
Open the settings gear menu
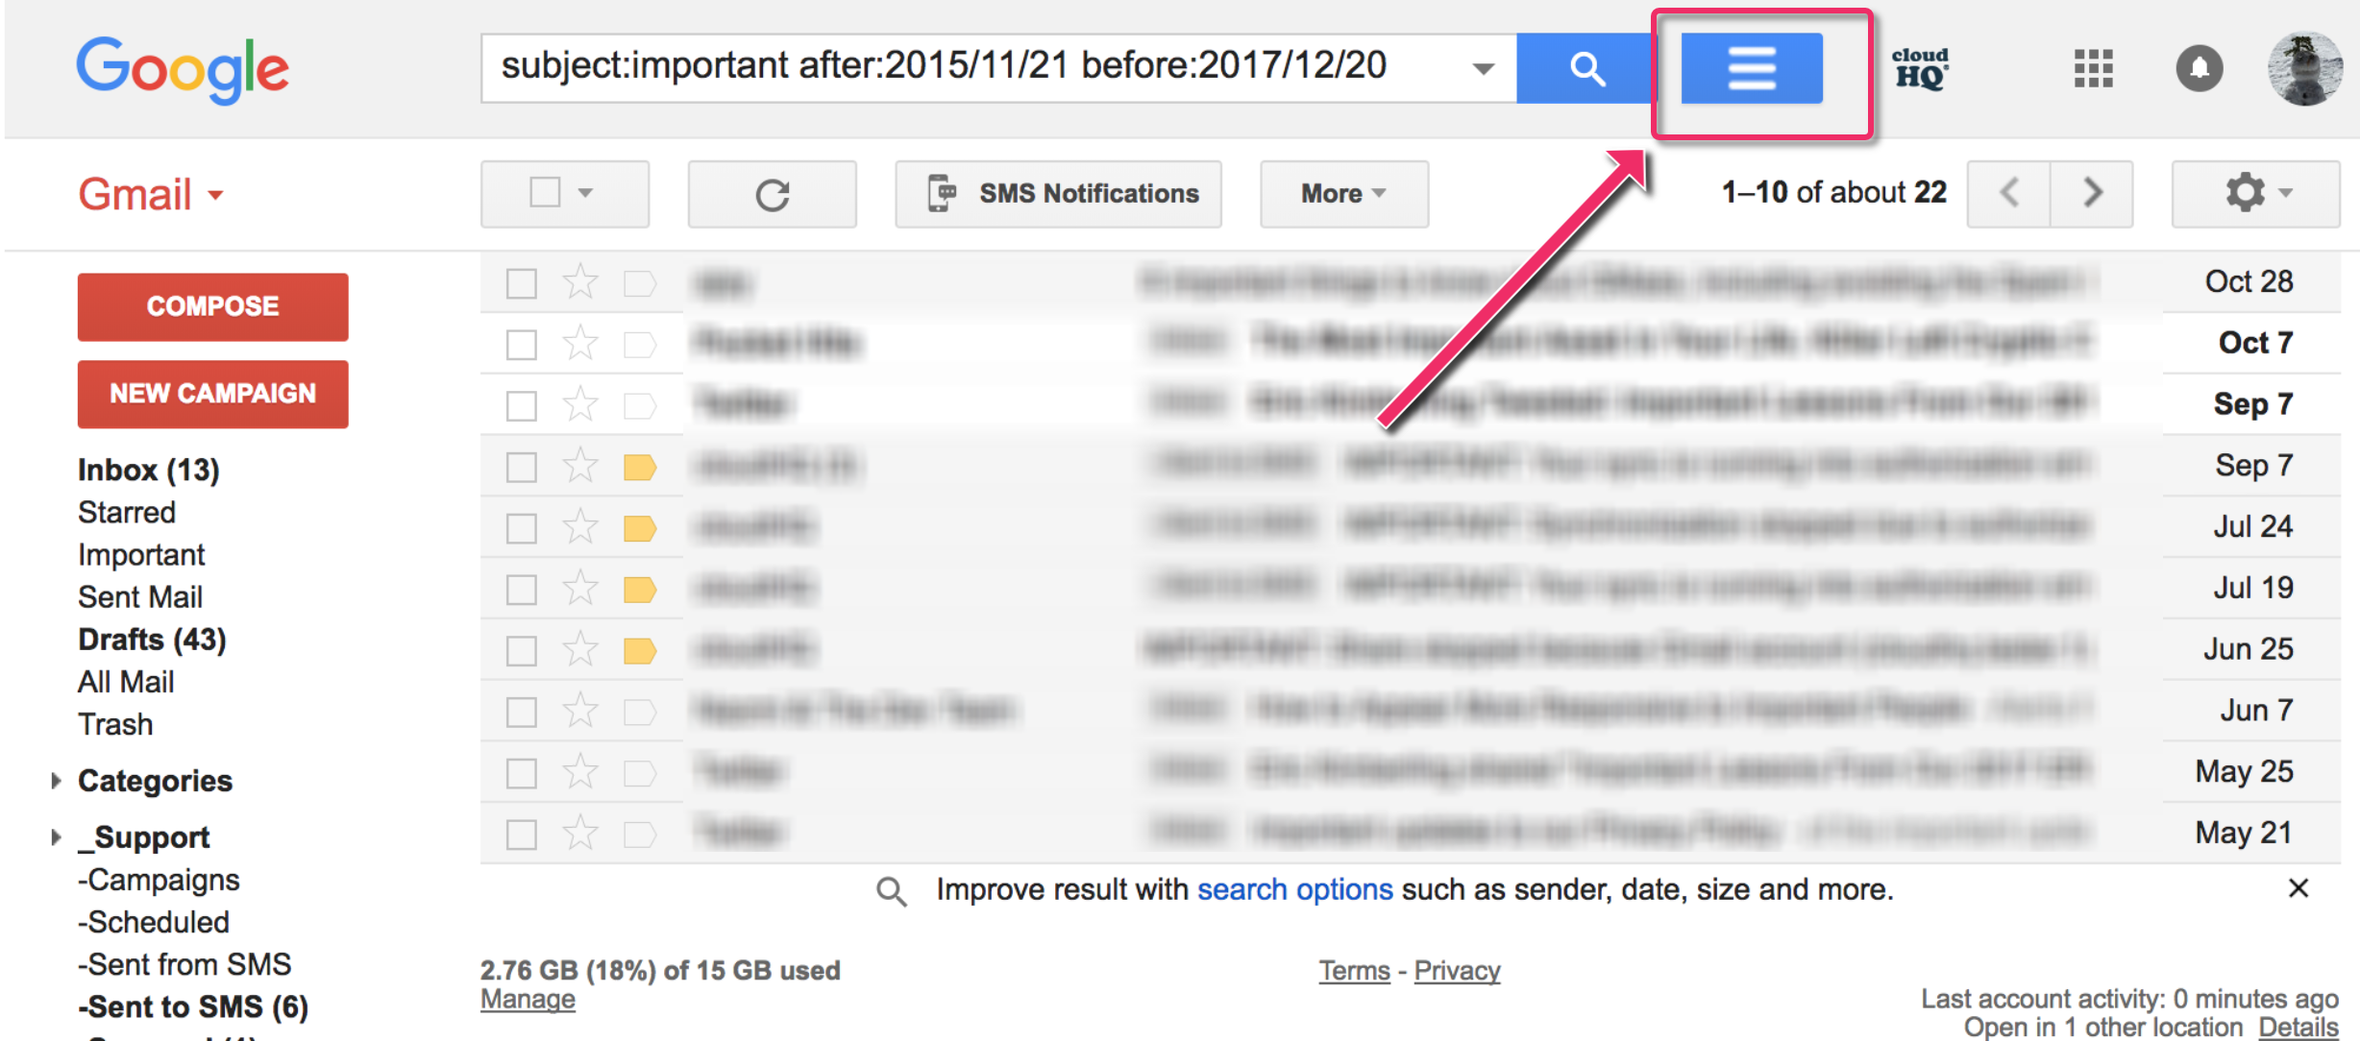(x=2255, y=193)
